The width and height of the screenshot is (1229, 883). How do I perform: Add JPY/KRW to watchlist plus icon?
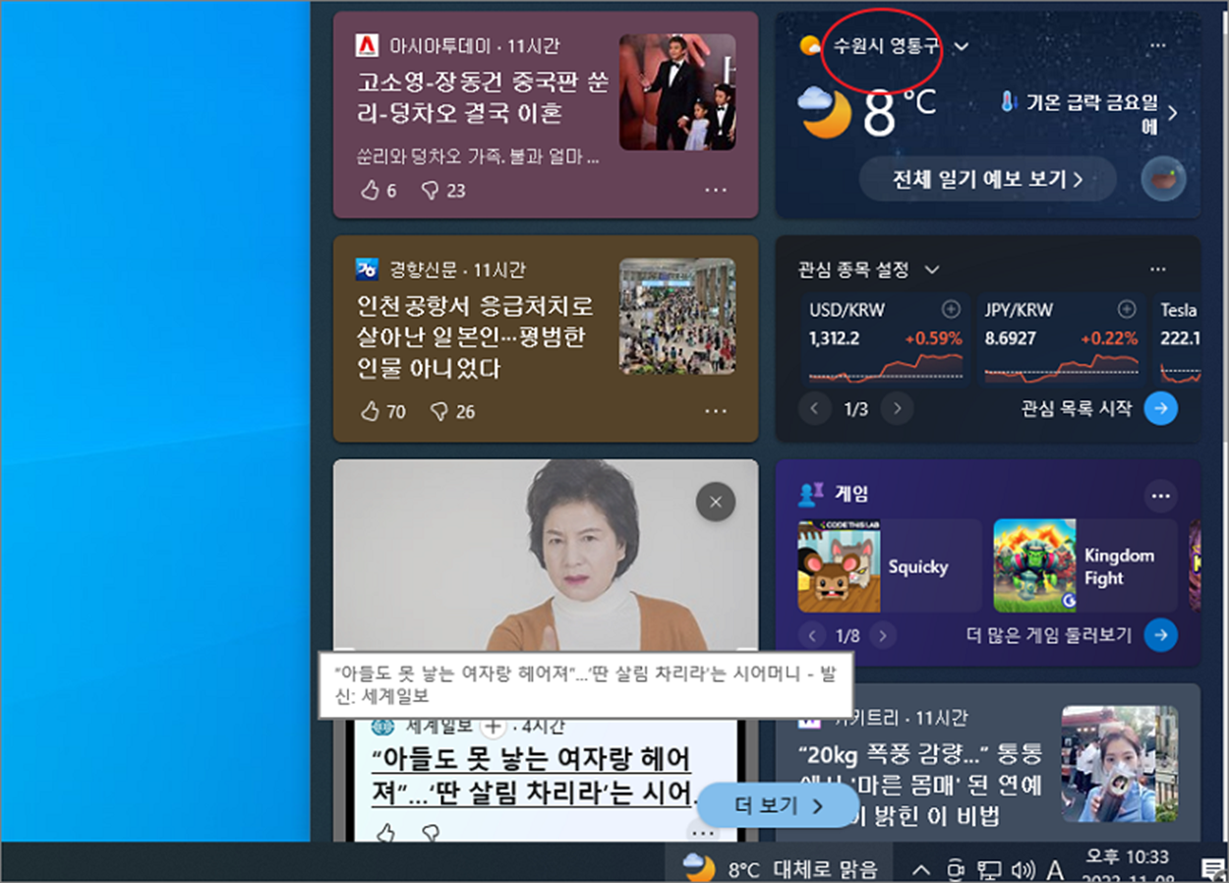[x=1127, y=309]
